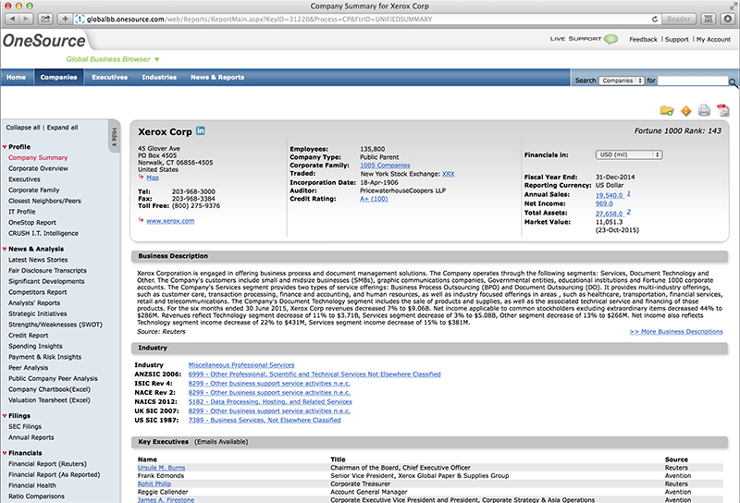Click the XRX ticker link
Viewport: 740px width, 503px height.
coord(449,174)
